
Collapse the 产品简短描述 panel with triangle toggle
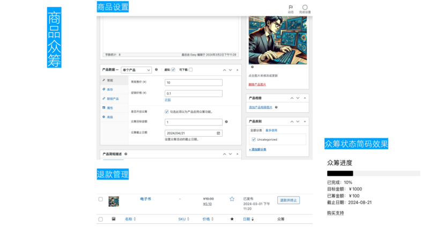[237, 154]
